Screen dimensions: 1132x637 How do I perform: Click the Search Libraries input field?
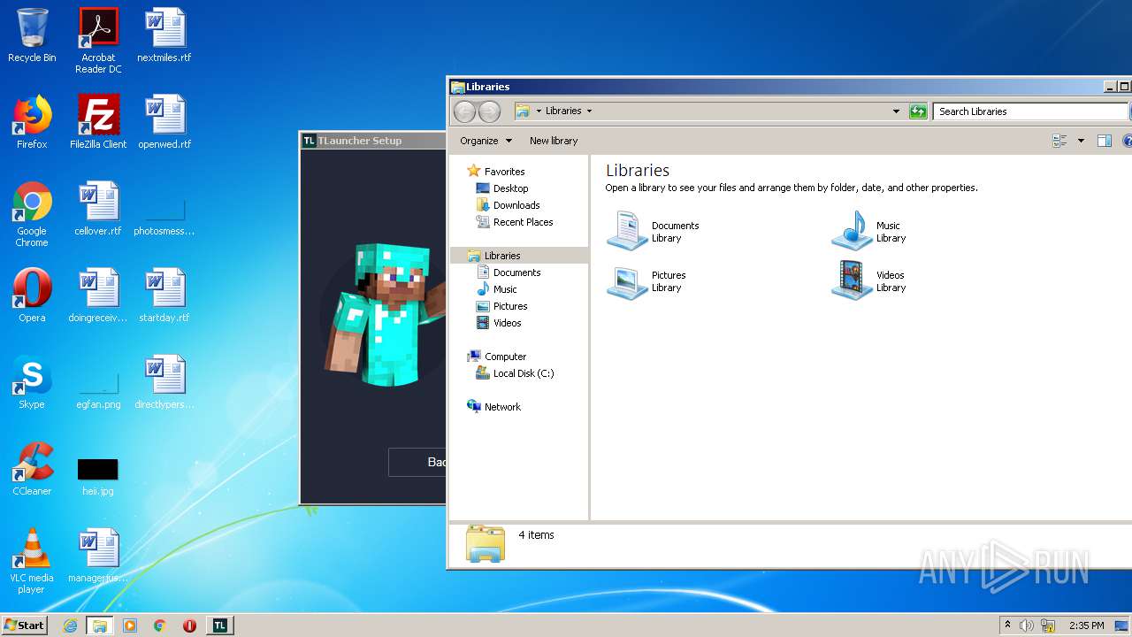1030,111
